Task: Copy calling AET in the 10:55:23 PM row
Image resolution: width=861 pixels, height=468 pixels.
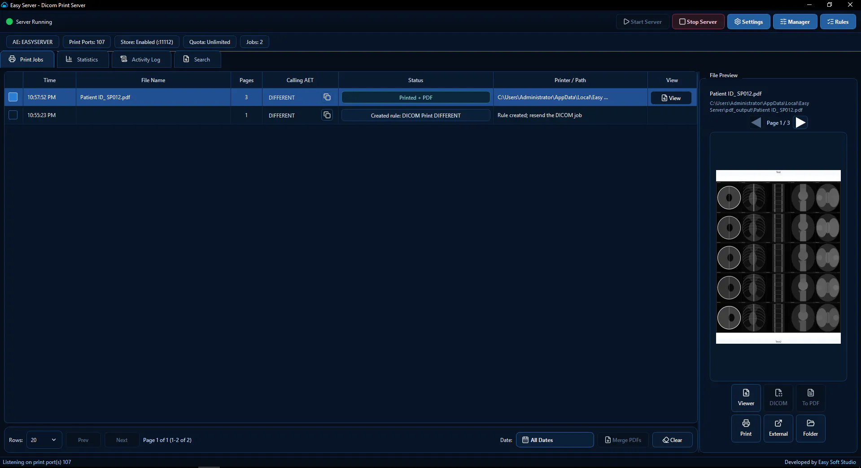Action: 327,115
